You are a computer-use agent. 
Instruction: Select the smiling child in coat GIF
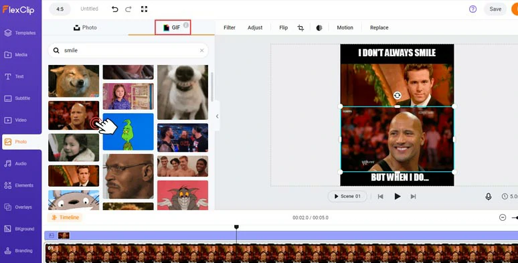(74, 148)
